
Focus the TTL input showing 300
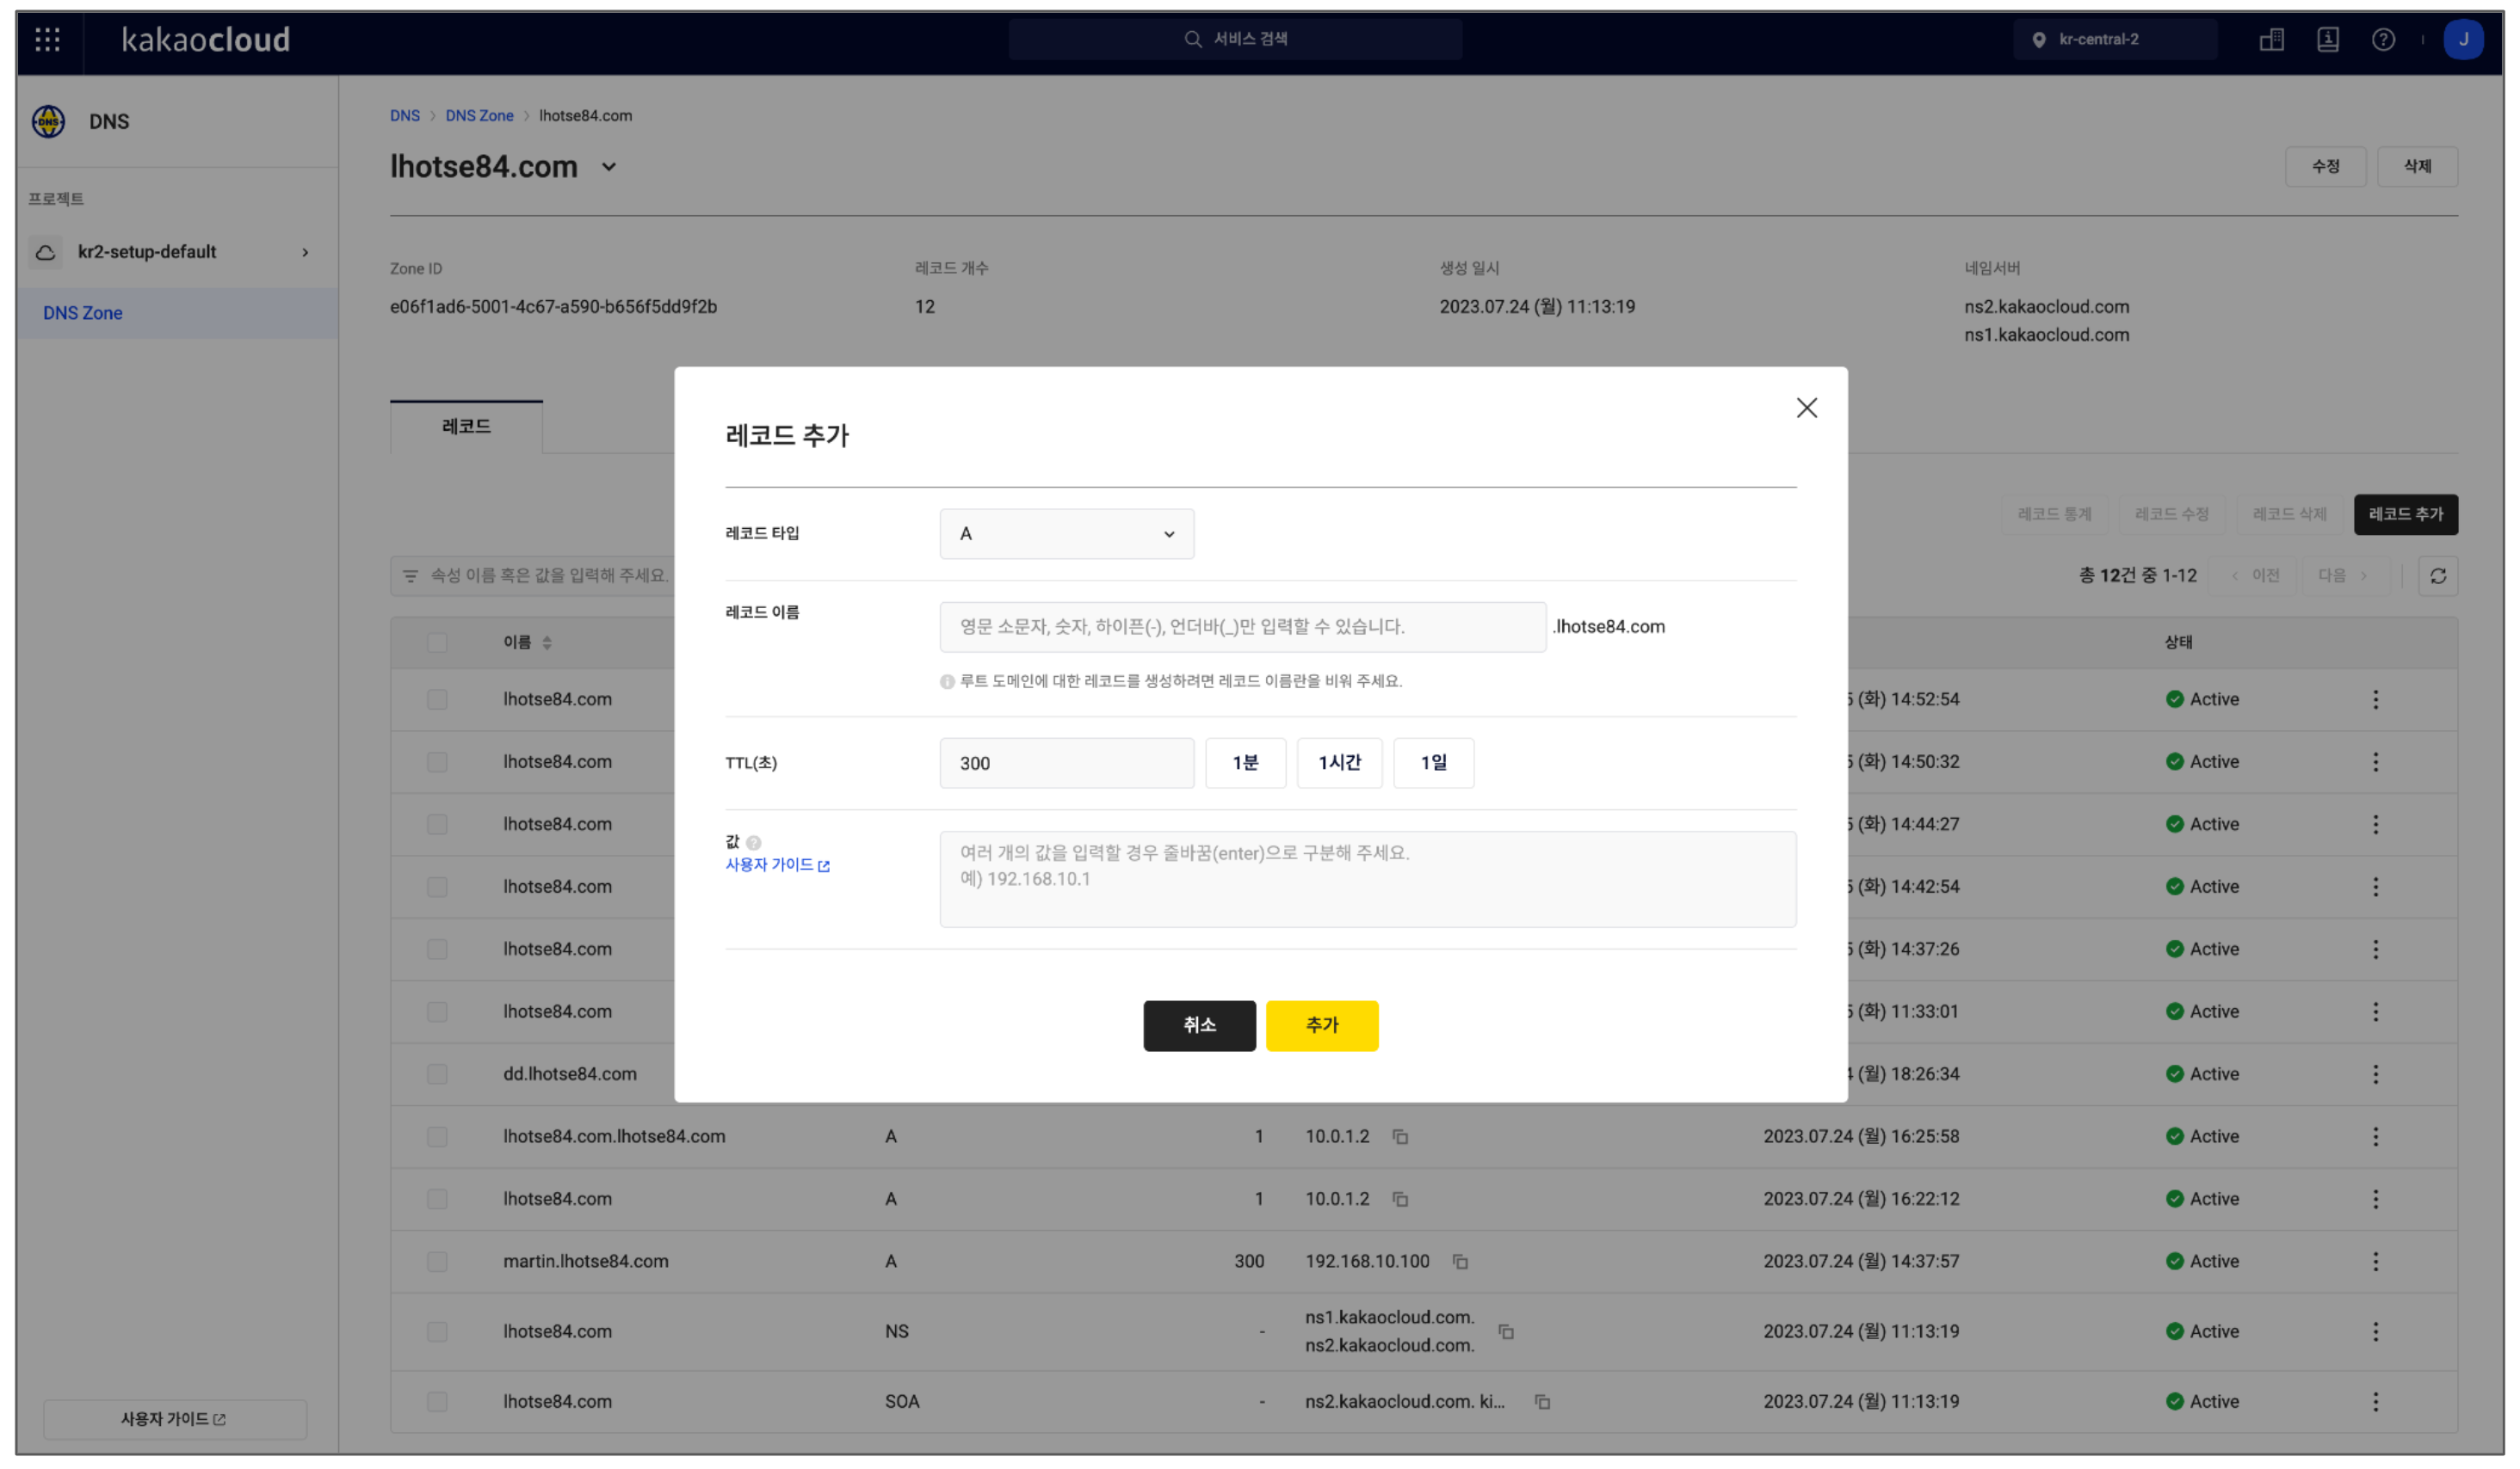pos(1066,764)
